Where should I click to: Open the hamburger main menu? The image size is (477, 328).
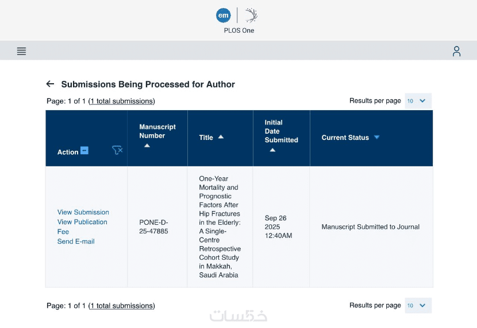pos(21,51)
